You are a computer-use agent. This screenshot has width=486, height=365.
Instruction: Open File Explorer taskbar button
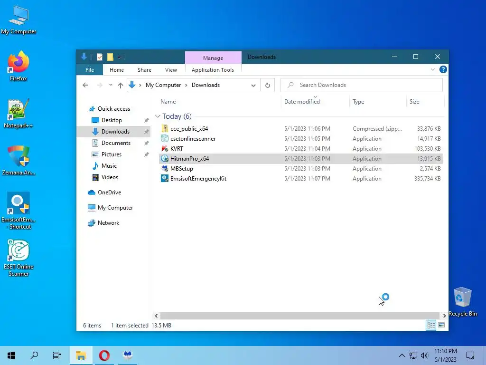(x=81, y=355)
